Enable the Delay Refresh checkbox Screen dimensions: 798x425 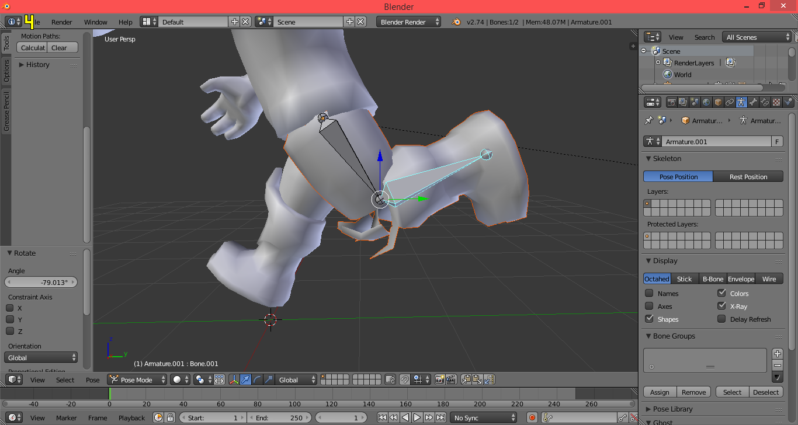click(721, 319)
